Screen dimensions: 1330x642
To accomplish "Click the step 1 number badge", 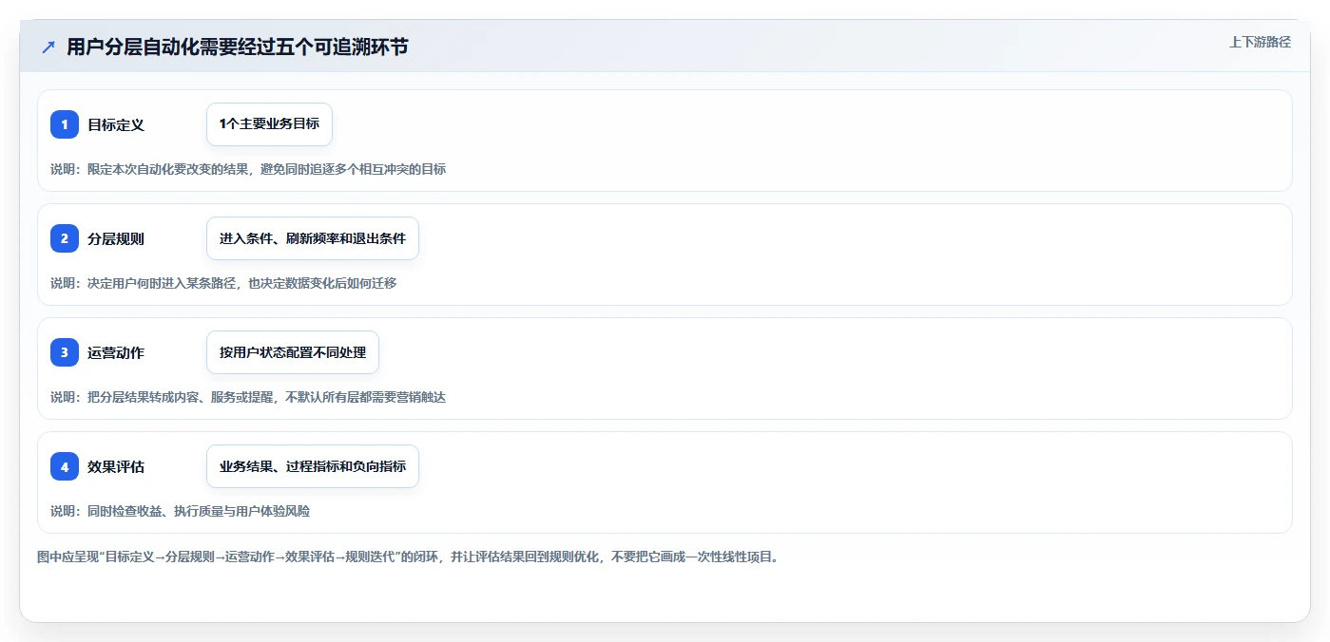I will (65, 124).
